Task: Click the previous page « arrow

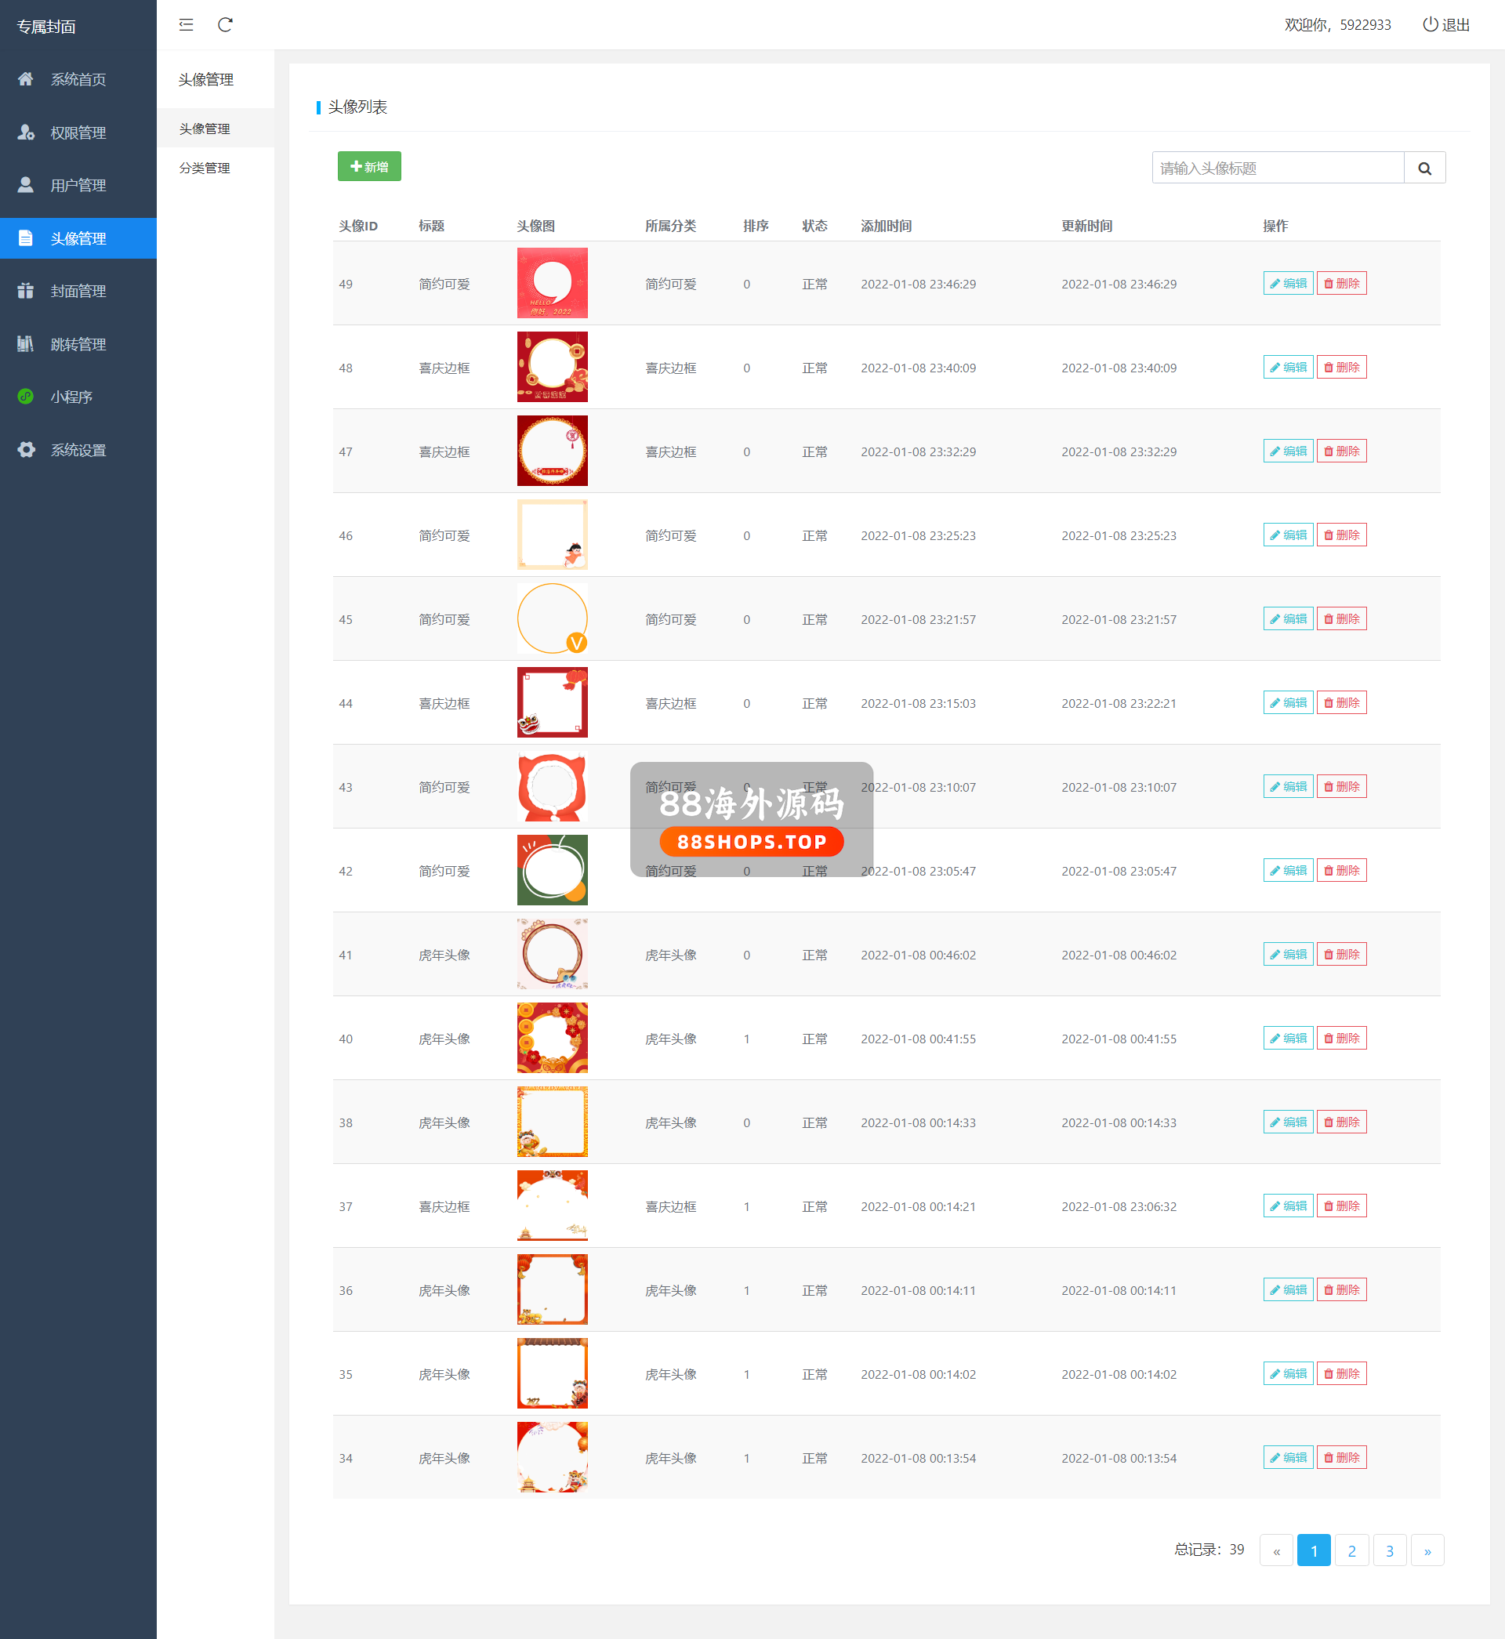Action: click(1276, 1550)
